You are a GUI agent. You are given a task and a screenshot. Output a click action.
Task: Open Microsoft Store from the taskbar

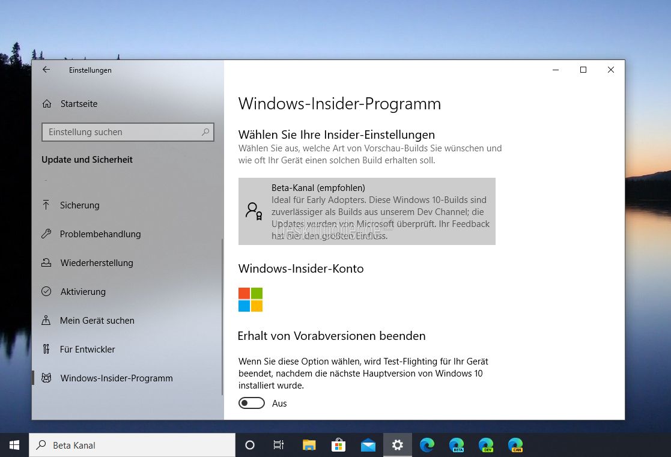click(338, 445)
